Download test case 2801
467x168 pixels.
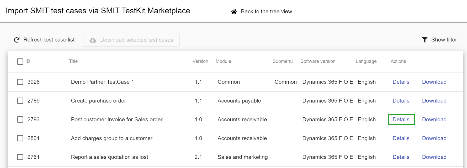[x=434, y=138]
